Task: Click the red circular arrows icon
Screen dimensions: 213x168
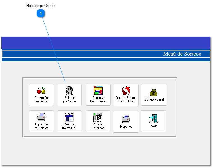Action: tap(126, 91)
